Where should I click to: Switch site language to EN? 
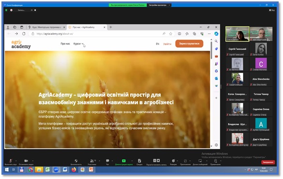tap(158, 44)
